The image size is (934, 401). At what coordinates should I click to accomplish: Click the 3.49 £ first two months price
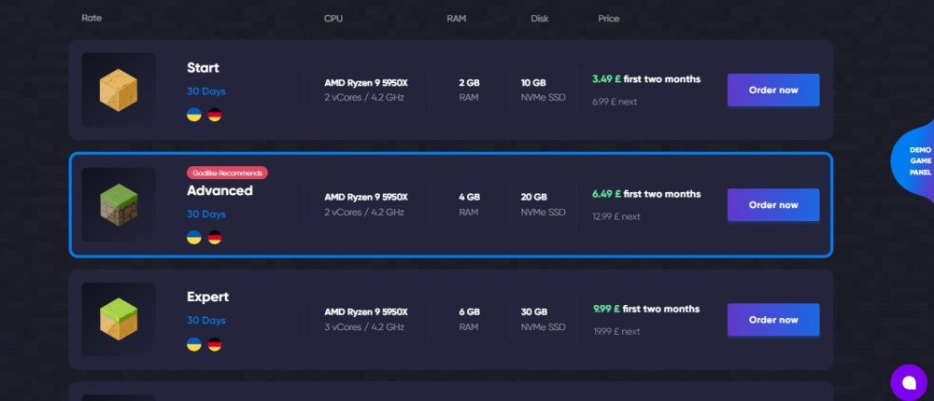click(646, 79)
